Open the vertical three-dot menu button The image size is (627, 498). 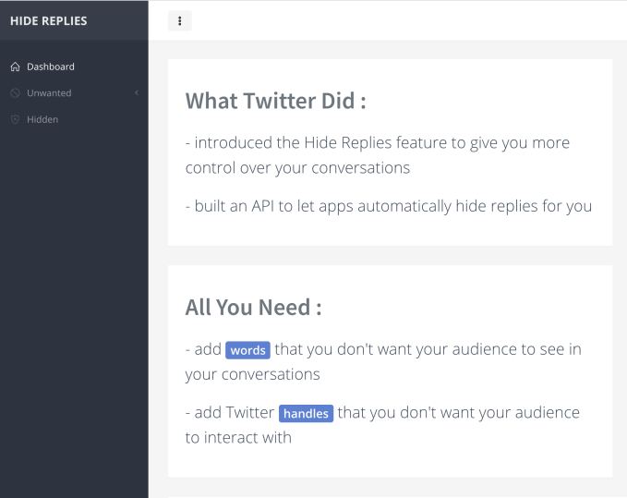179,20
